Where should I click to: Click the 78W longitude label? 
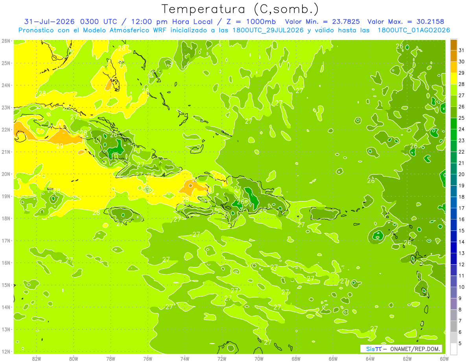pos(111,359)
